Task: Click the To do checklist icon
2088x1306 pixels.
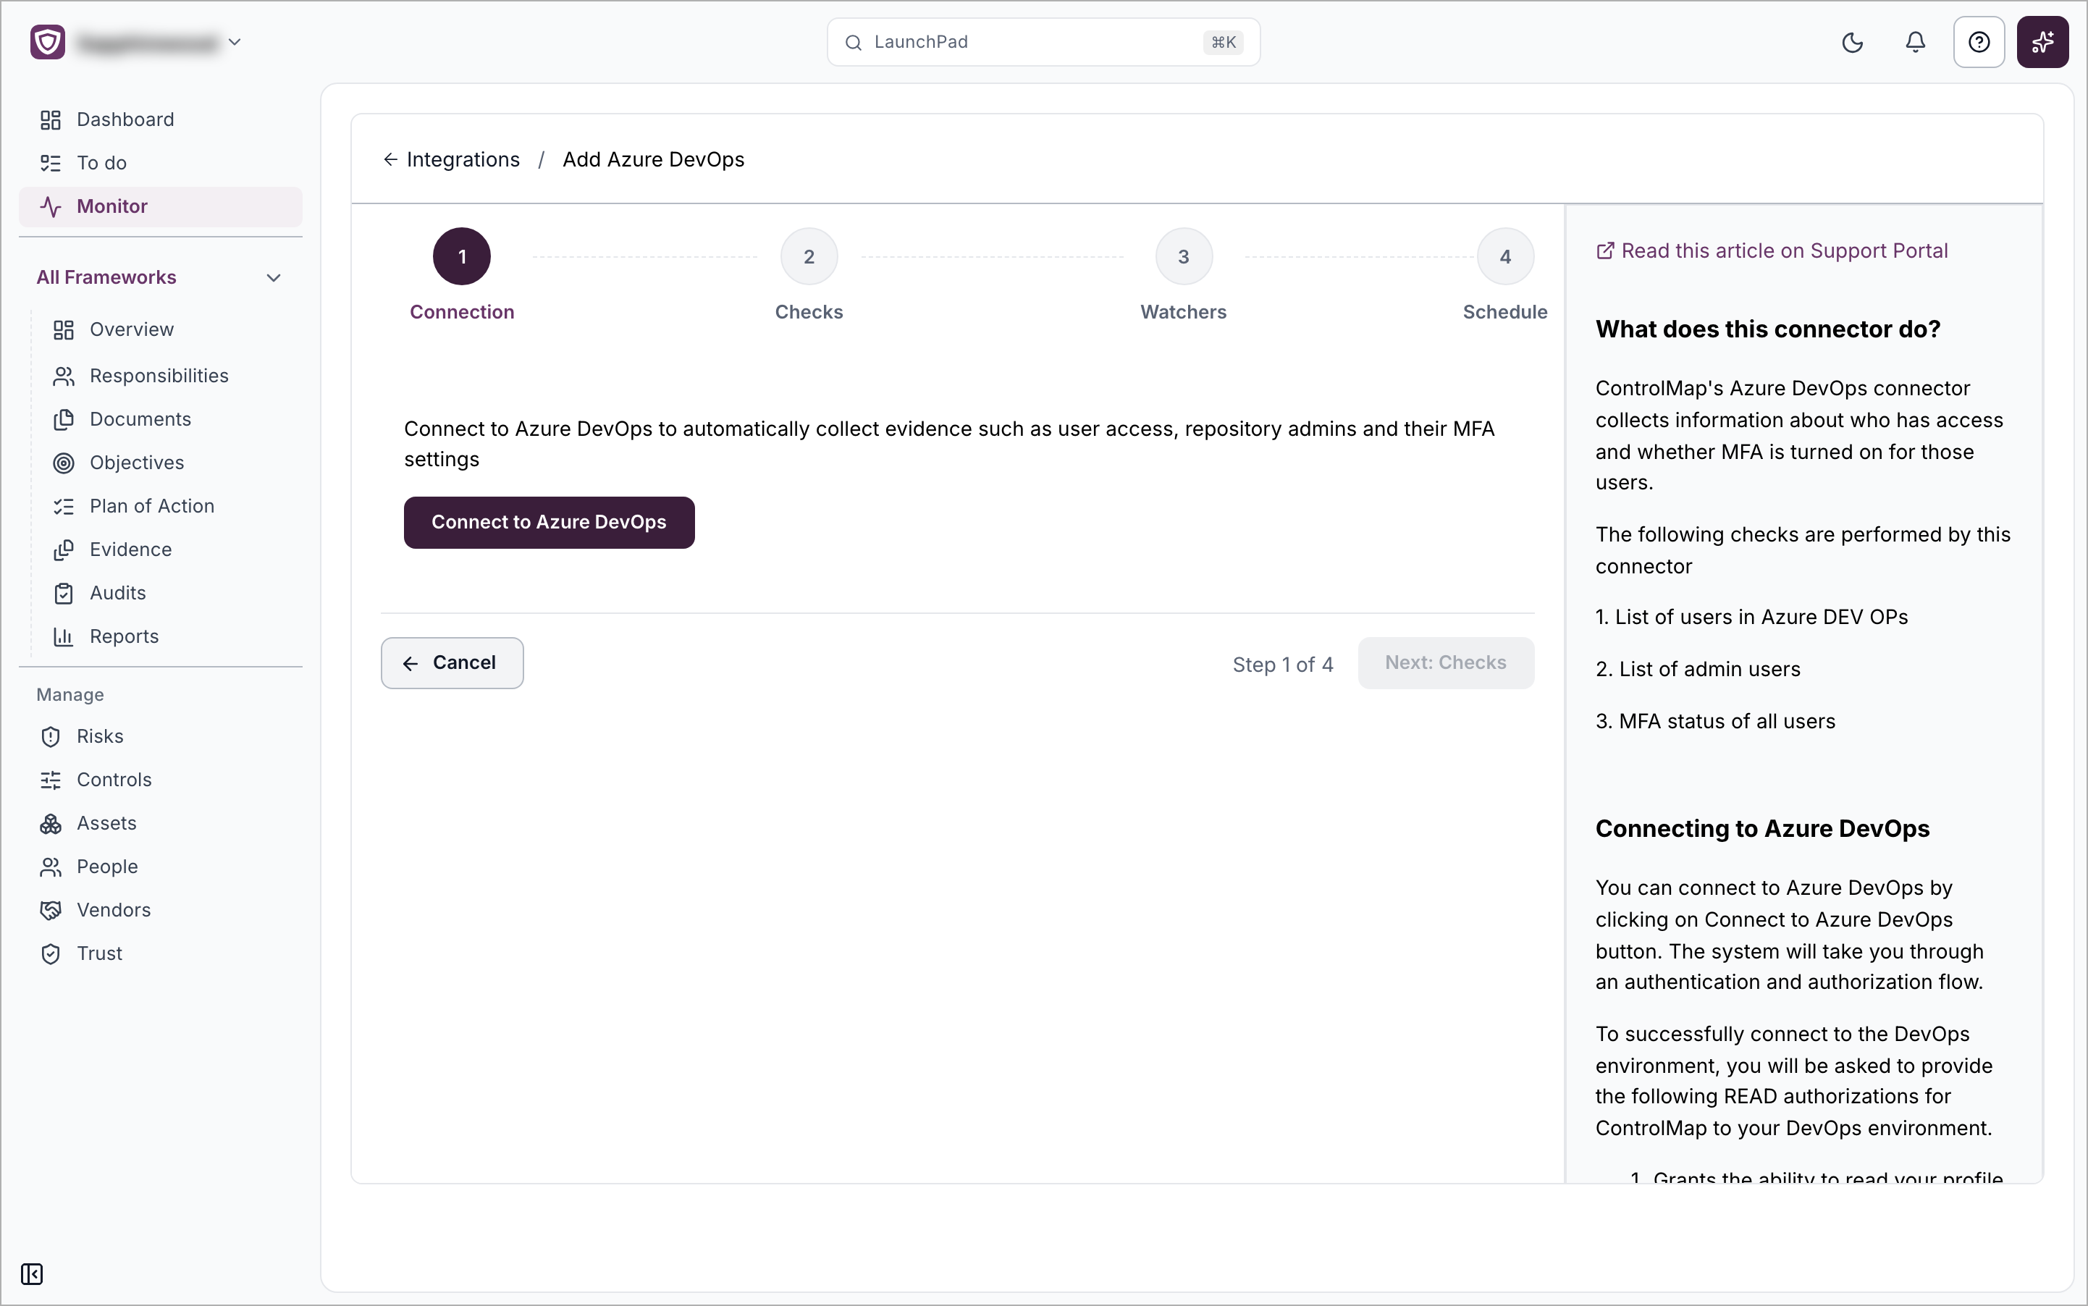Action: point(51,164)
